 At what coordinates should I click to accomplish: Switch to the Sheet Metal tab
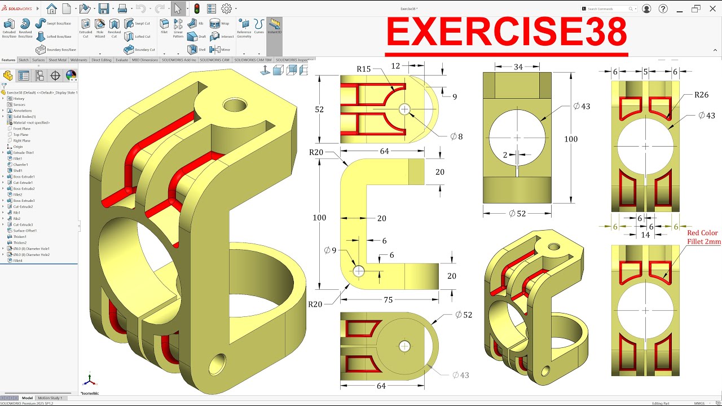pos(58,60)
